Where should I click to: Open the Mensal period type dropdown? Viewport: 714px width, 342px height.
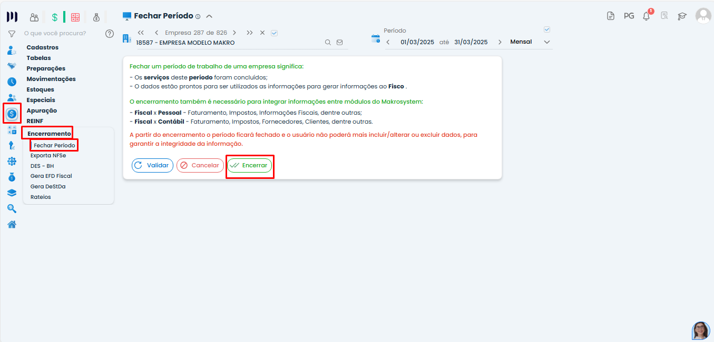tap(530, 42)
